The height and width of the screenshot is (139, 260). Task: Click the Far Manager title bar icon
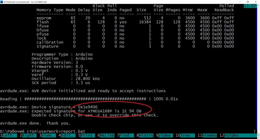coord(2,2)
